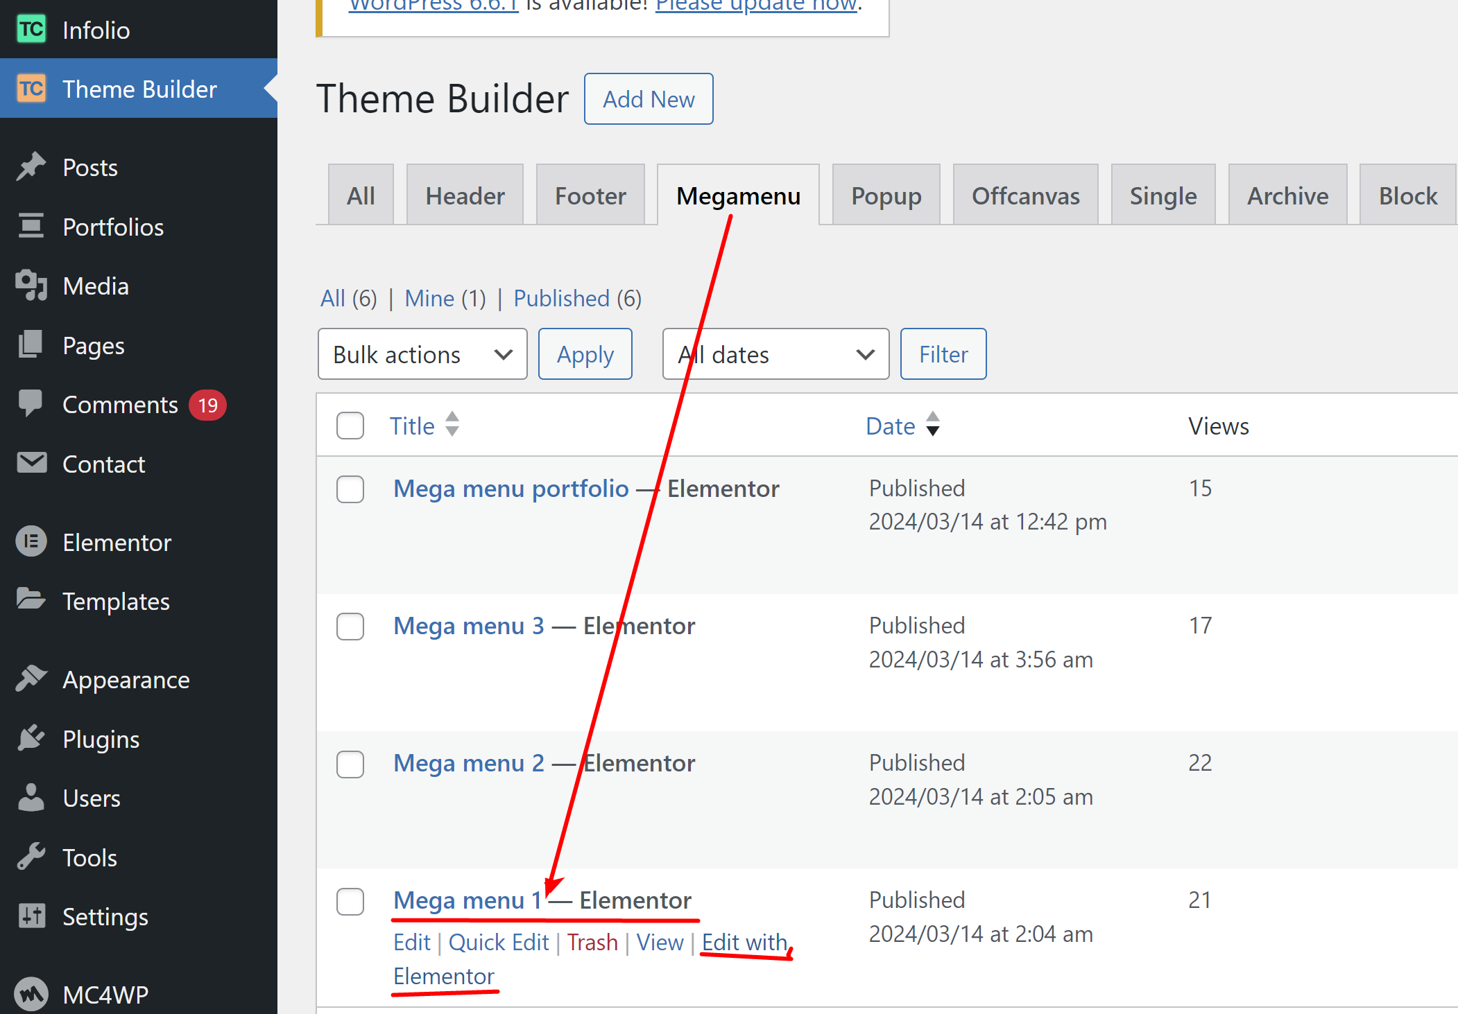Open the Posts menu item
This screenshot has height=1014, width=1458.
click(139, 167)
